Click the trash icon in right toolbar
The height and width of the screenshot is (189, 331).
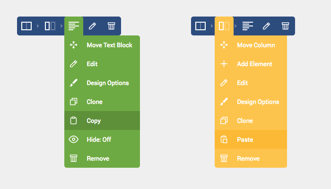click(x=286, y=26)
